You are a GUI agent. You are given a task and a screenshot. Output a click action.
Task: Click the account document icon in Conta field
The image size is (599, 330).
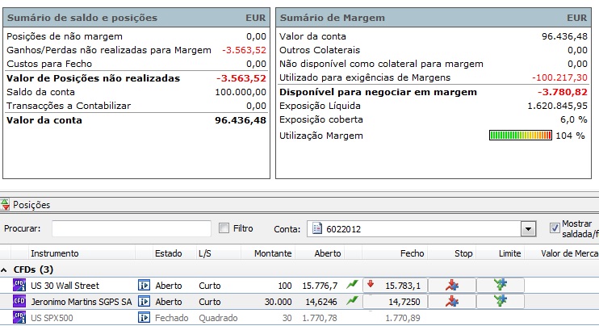[317, 229]
